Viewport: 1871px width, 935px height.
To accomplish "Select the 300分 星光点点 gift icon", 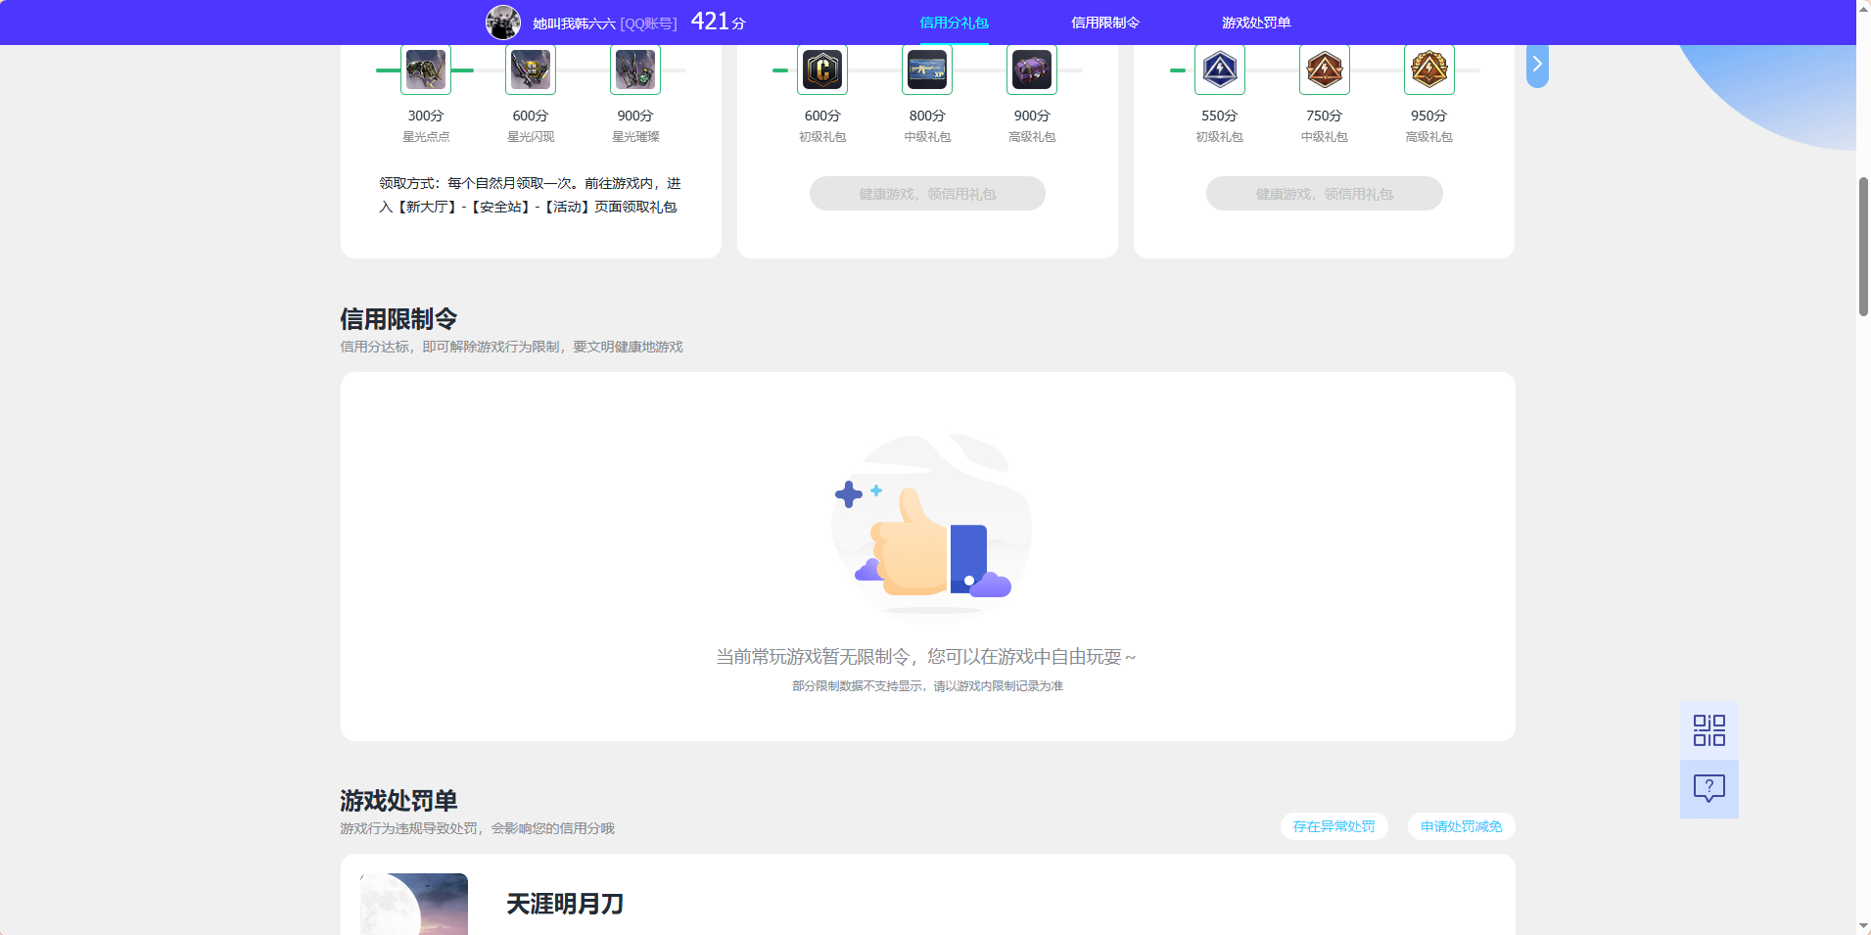I will [426, 69].
